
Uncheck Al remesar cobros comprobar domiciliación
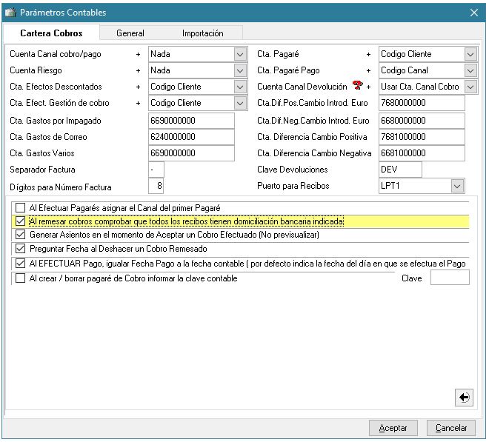21,221
